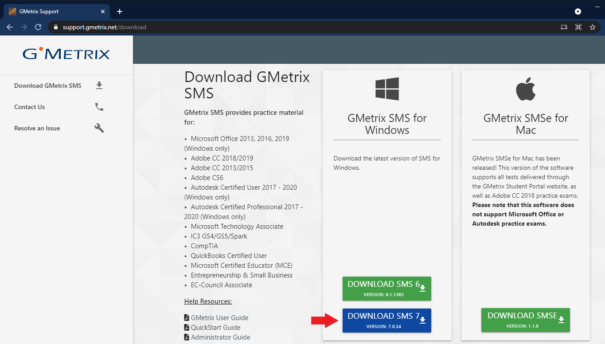
Task: Open the GMetrix User Guide link
Action: point(219,318)
